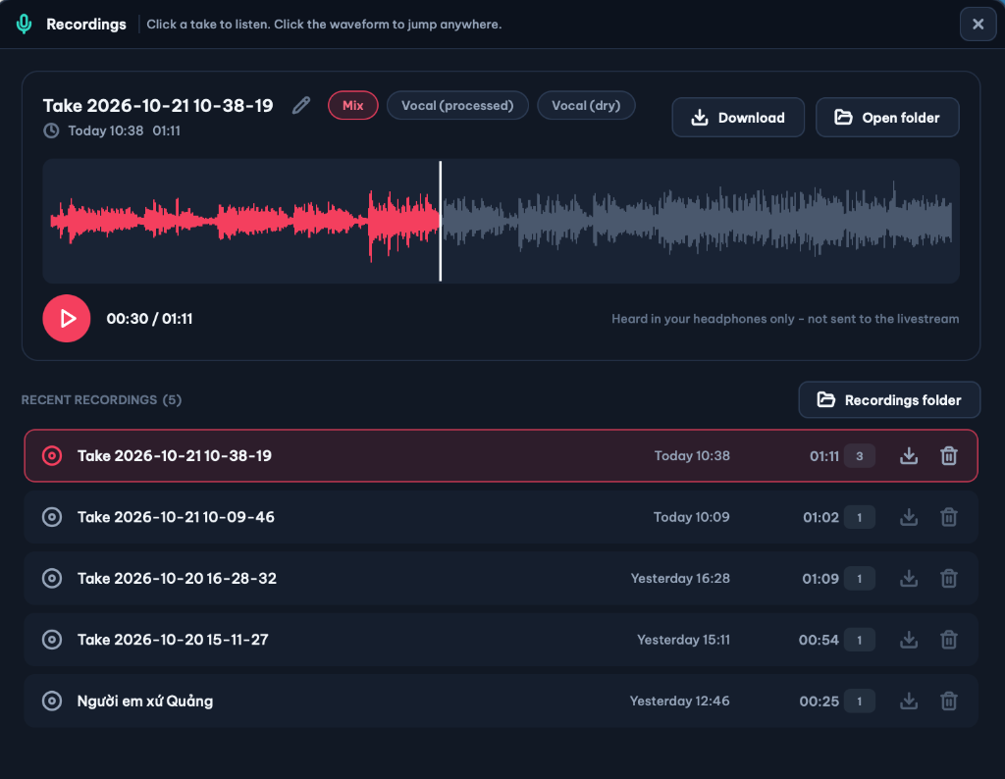Click the pencil icon to rename the take
The height and width of the screenshot is (779, 1005).
click(x=301, y=105)
